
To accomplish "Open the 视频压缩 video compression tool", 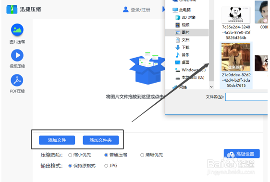I will pos(17,59).
